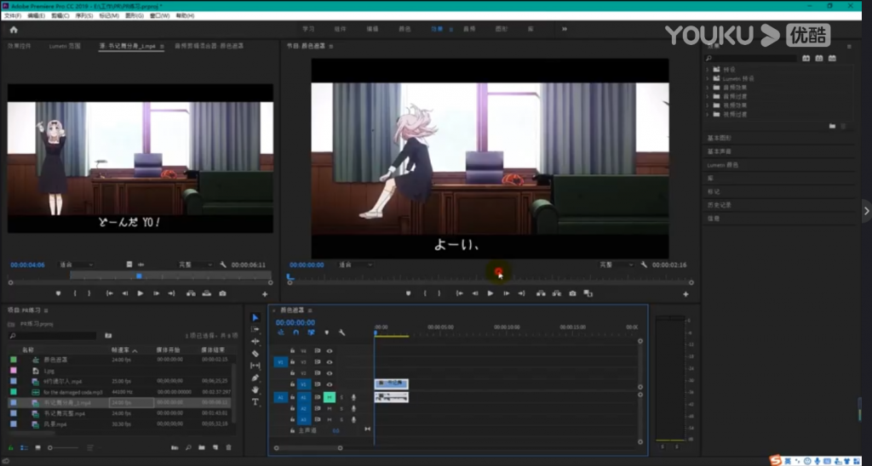This screenshot has height=466, width=872.
Task: Click the Source monitor blue playhead
Action: pos(139,276)
